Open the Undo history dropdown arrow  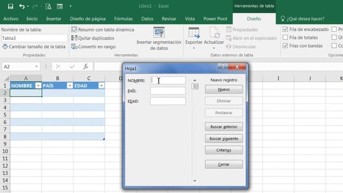[x=28, y=6]
